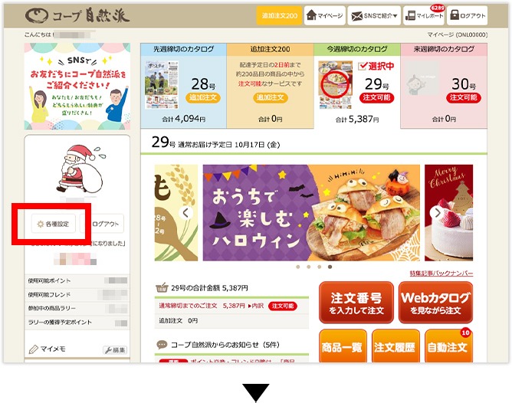Image resolution: width=512 pixels, height=403 pixels.
Task: Select the 今週締切のカタログ 29号 tab
Action: (357, 86)
